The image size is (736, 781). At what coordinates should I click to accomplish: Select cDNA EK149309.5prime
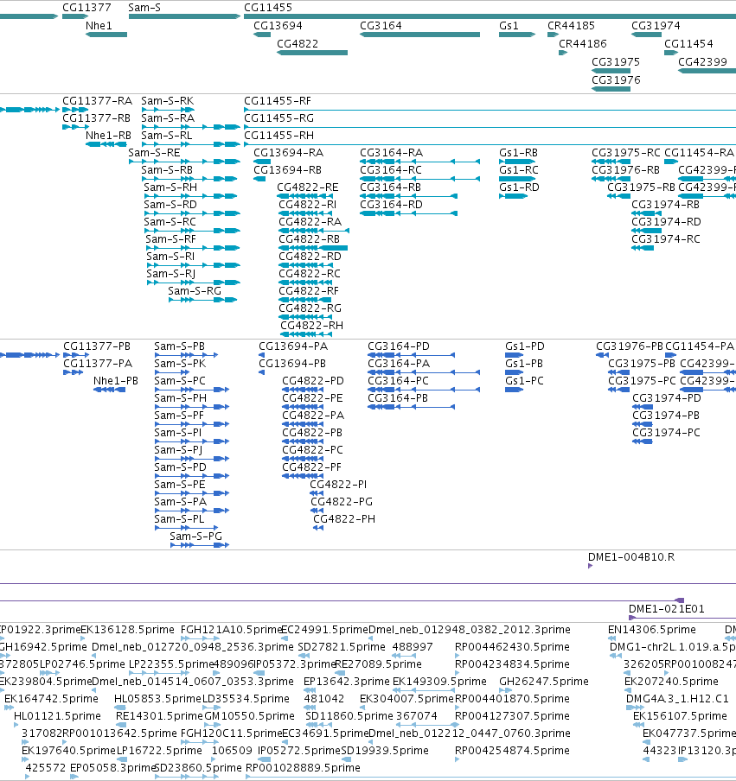click(439, 682)
